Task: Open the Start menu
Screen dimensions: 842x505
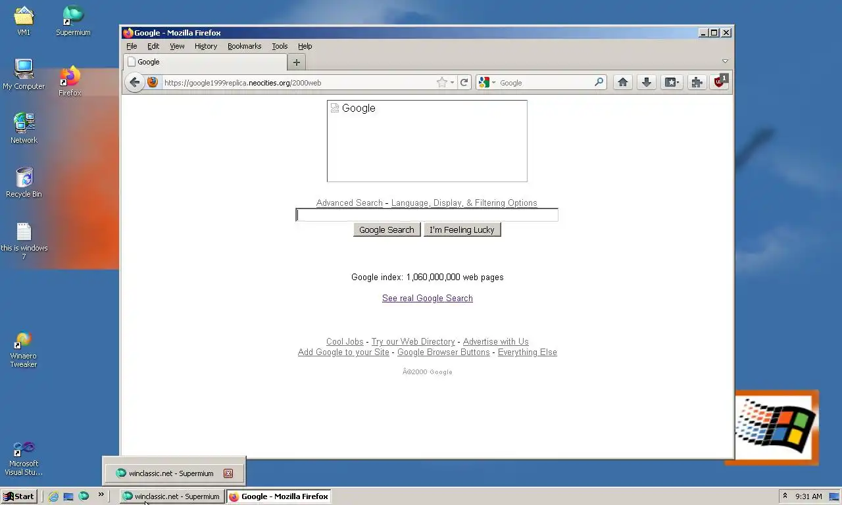Action: click(18, 496)
